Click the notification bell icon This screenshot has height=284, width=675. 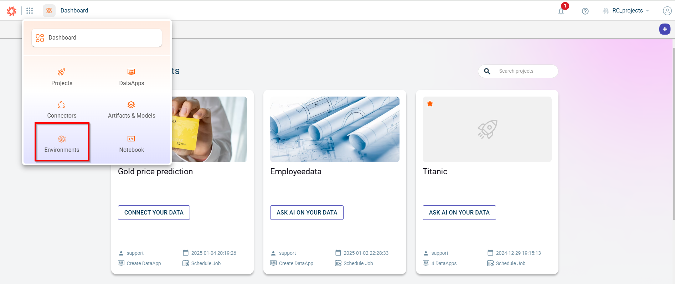point(561,11)
